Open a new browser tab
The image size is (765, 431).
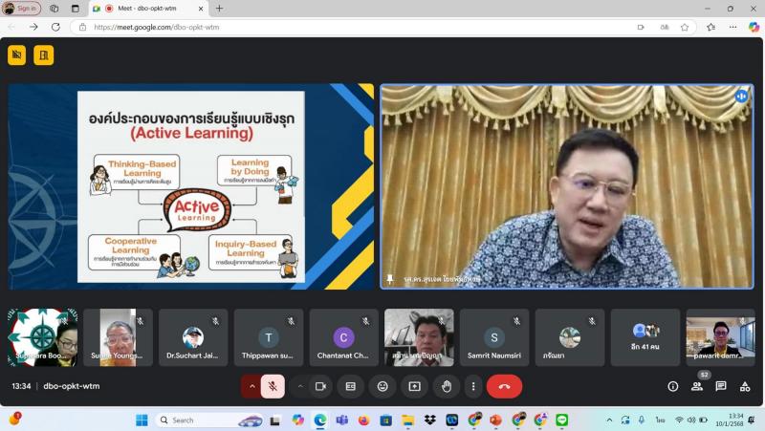point(219,9)
